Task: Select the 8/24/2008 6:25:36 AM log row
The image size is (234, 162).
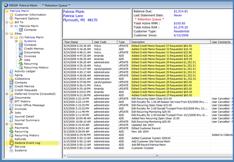Action: click(x=148, y=46)
